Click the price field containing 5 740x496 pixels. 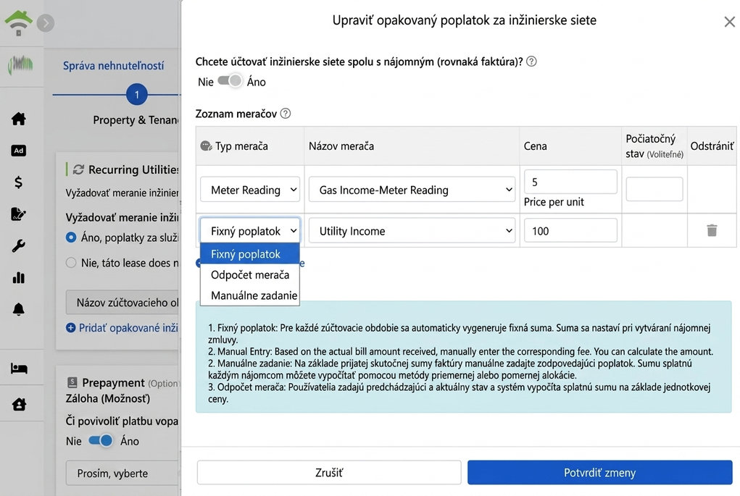click(x=570, y=182)
